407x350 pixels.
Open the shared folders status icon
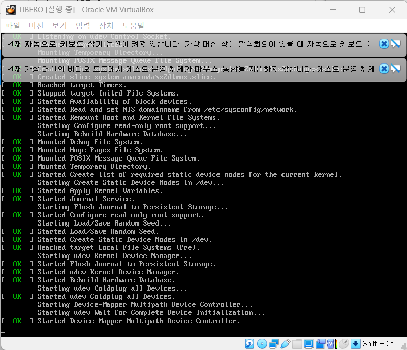297,344
